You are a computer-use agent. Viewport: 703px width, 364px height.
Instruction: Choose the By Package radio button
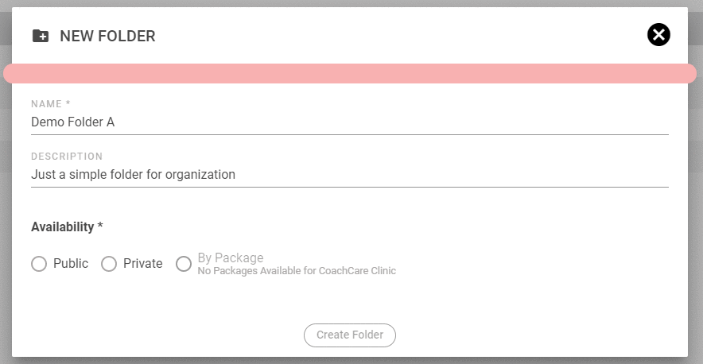pos(184,264)
